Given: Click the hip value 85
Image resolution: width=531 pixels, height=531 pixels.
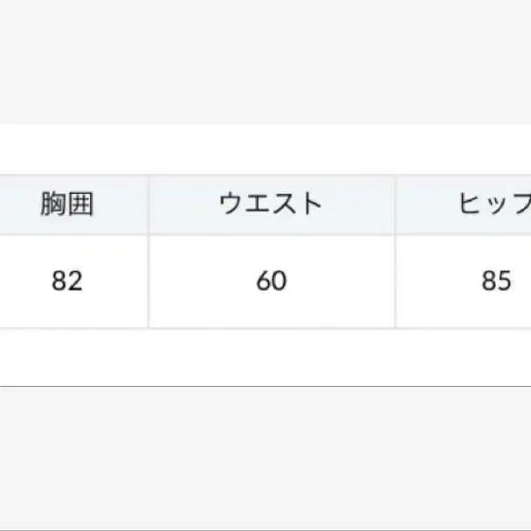Looking at the screenshot, I should (495, 281).
